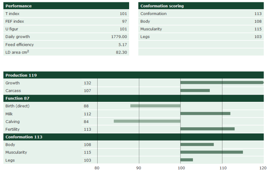Click the Feed efficiency row
Viewport: 269px width, 173px height.
point(66,44)
